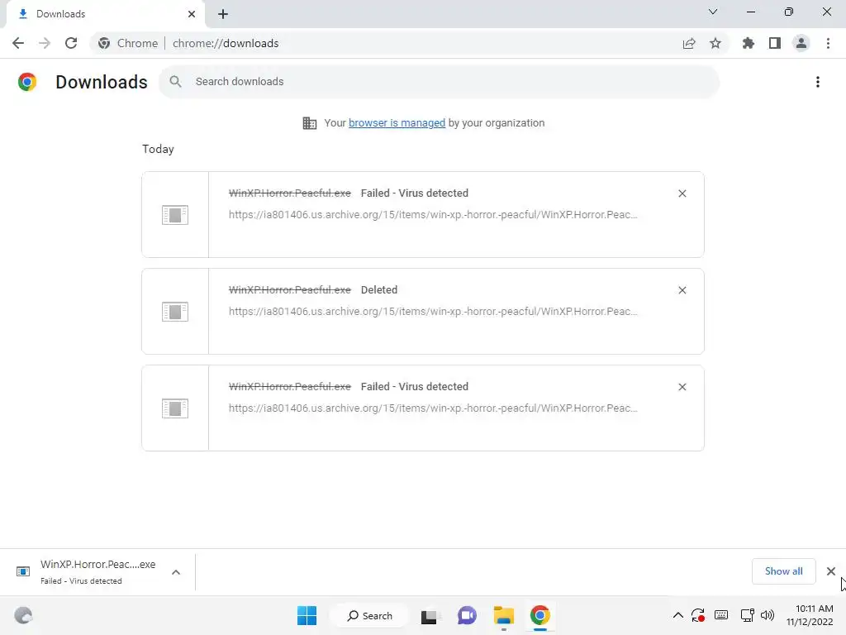Open the 'browser is managed' link
Image resolution: width=846 pixels, height=635 pixels.
point(397,122)
